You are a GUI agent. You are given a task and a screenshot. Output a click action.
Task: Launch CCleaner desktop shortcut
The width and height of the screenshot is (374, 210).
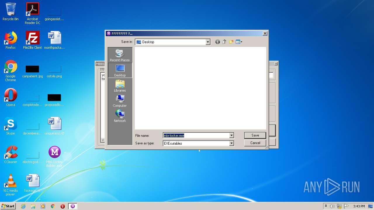tap(11, 155)
